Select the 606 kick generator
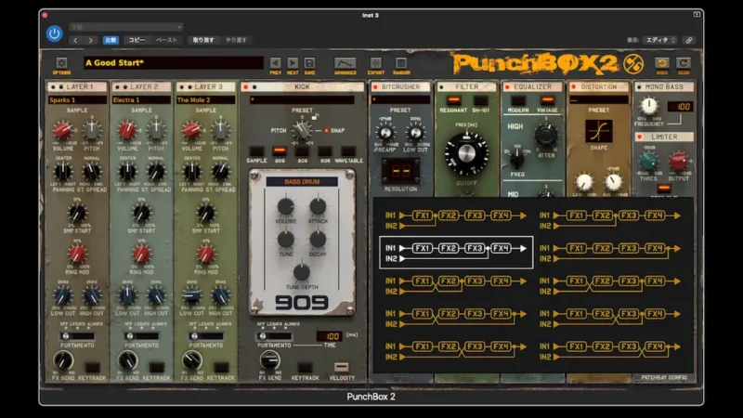 pyautogui.click(x=325, y=151)
